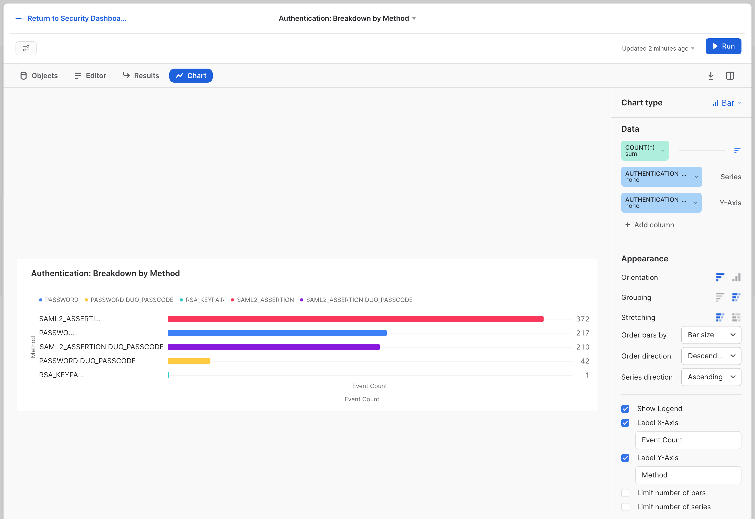The image size is (755, 519).
Task: Open the Order bars by dropdown
Action: [x=711, y=335]
